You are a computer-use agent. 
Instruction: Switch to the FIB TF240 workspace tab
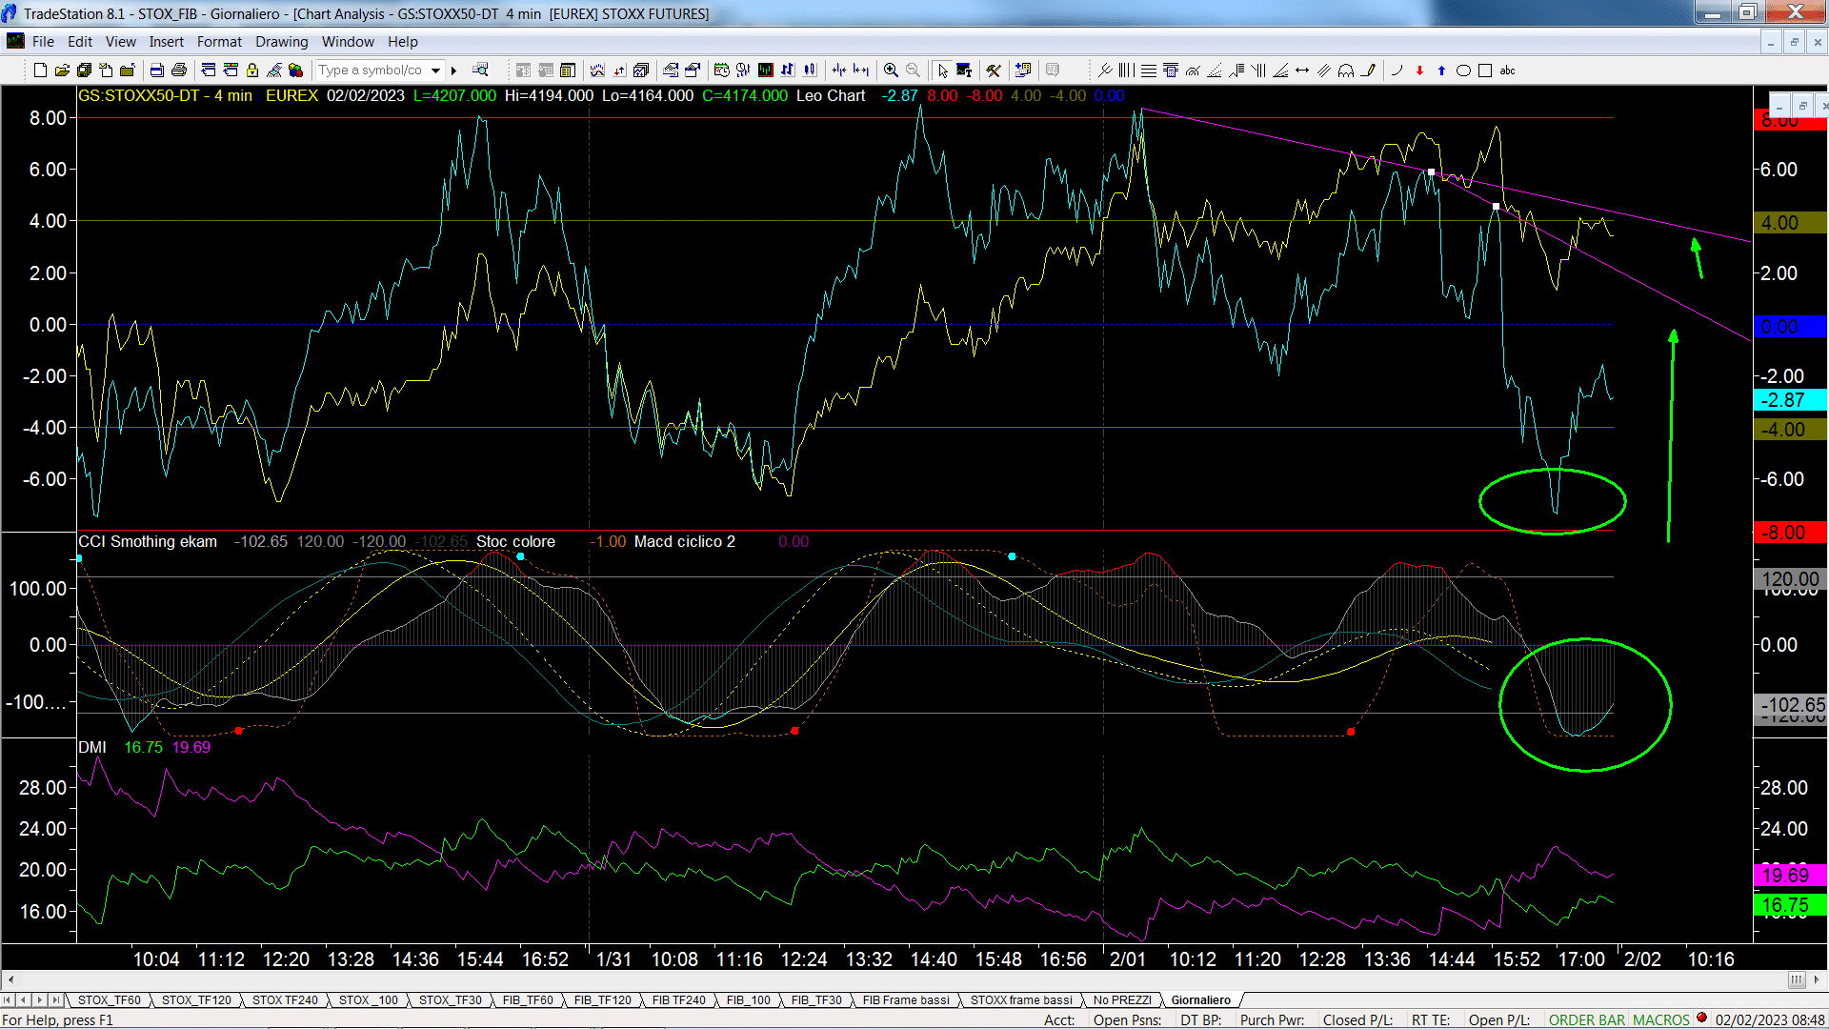point(678,999)
